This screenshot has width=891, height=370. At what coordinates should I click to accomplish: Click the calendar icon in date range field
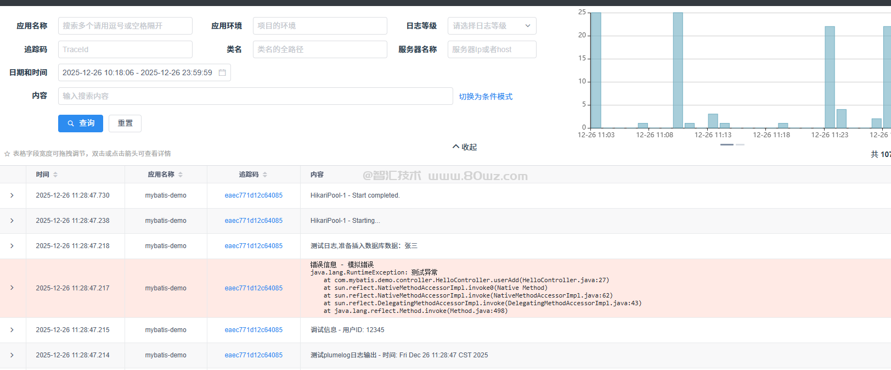pyautogui.click(x=222, y=72)
